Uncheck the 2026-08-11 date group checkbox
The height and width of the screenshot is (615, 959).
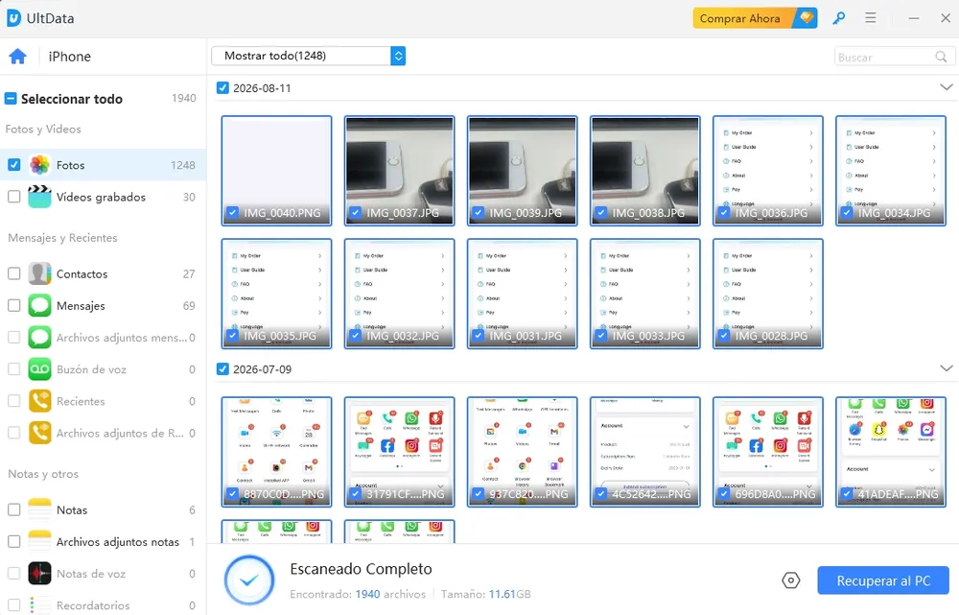tap(222, 88)
